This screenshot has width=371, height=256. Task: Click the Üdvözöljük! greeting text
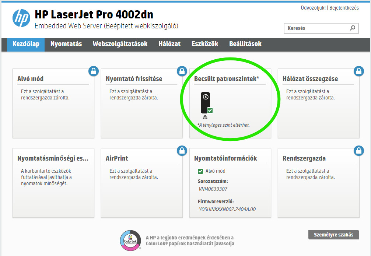pos(313,8)
